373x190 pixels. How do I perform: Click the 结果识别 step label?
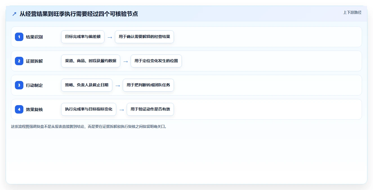(34, 37)
